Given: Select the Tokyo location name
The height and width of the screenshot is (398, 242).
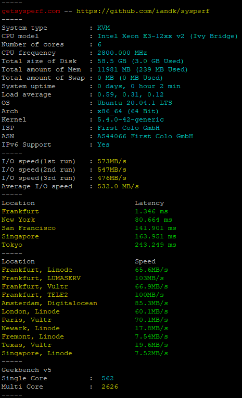Looking at the screenshot, I should point(12,245).
